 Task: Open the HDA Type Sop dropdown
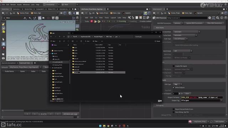click(177, 84)
